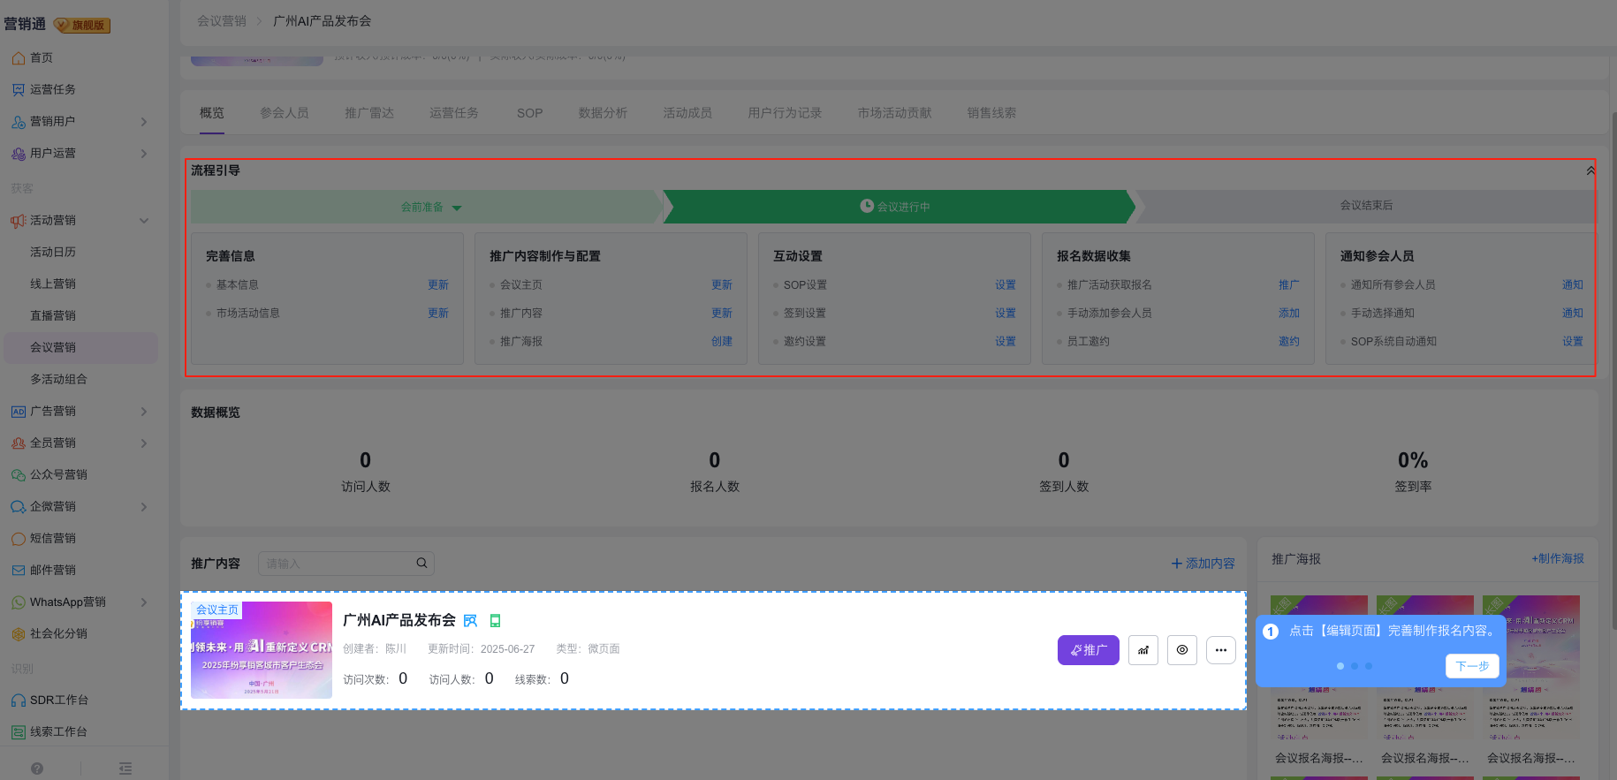Expand the 企微营销 submenu chevron
This screenshot has width=1617, height=780.
tap(144, 507)
